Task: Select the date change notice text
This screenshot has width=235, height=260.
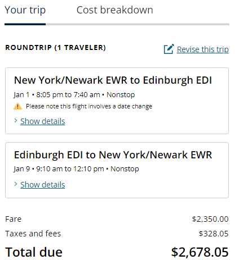Action: pos(89,106)
